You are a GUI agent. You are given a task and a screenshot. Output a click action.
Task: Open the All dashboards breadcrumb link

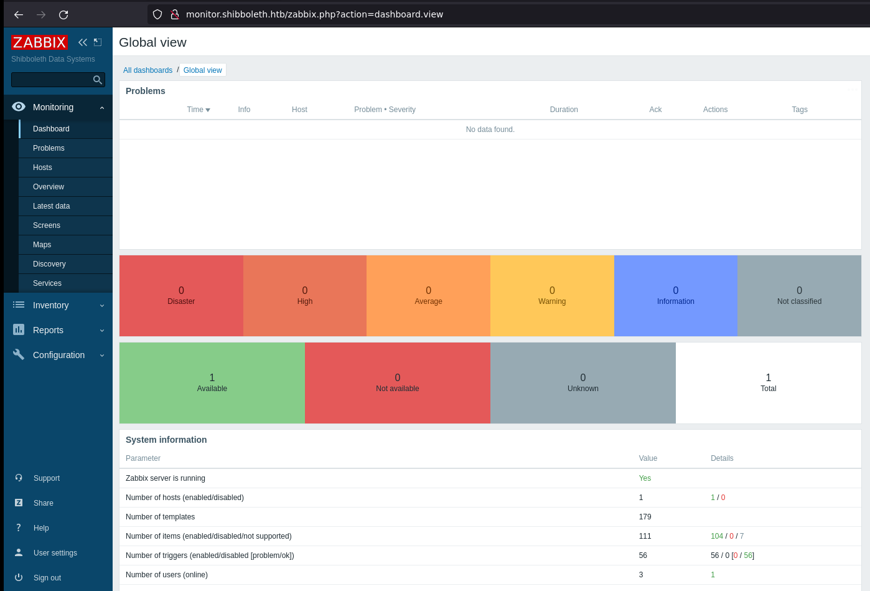(147, 70)
